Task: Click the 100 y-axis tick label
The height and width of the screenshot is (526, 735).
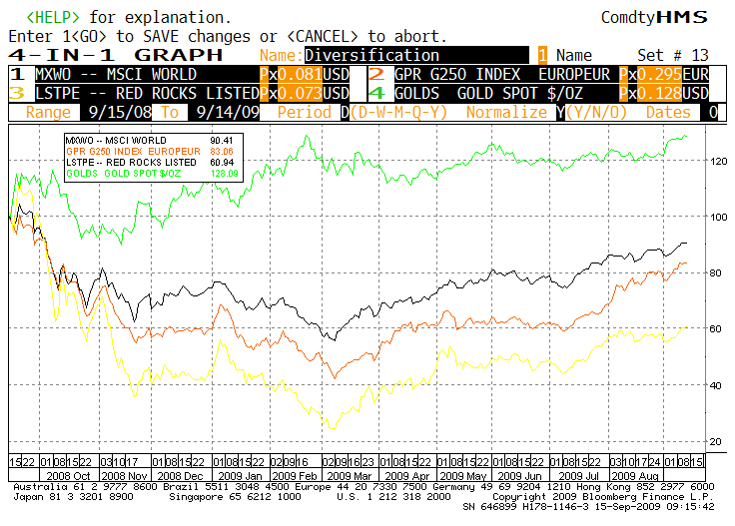Action: coord(719,217)
